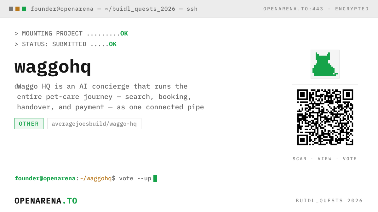
Task: Click the green terminal cursor block
Action: pos(155,178)
